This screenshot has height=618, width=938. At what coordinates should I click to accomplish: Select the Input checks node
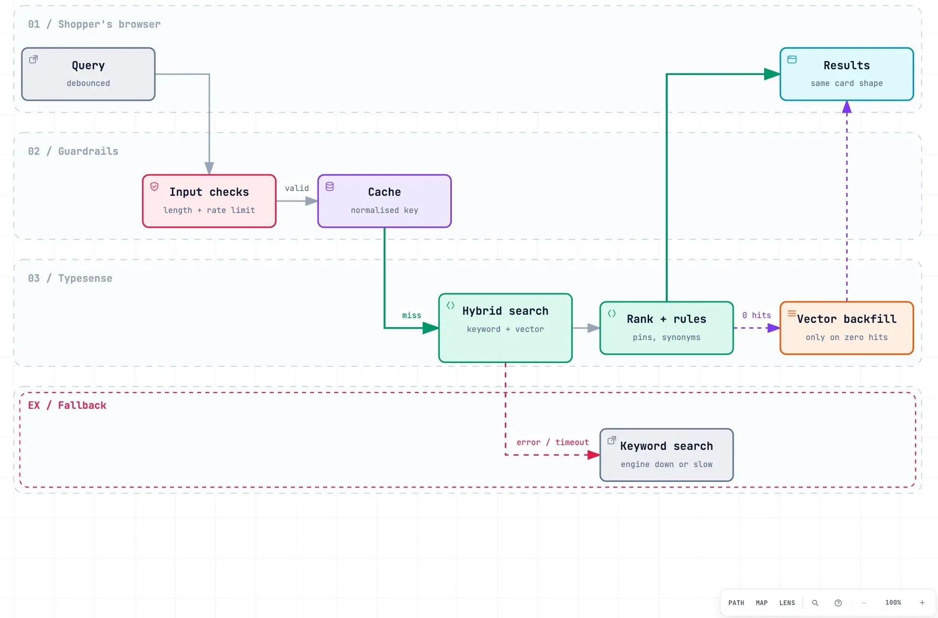[x=209, y=201]
